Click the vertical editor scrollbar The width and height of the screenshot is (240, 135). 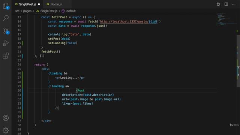238,61
